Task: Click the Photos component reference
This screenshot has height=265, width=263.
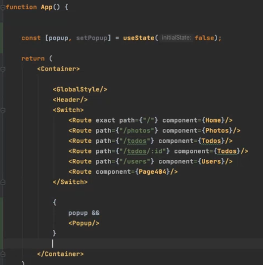Action: pyautogui.click(x=217, y=131)
